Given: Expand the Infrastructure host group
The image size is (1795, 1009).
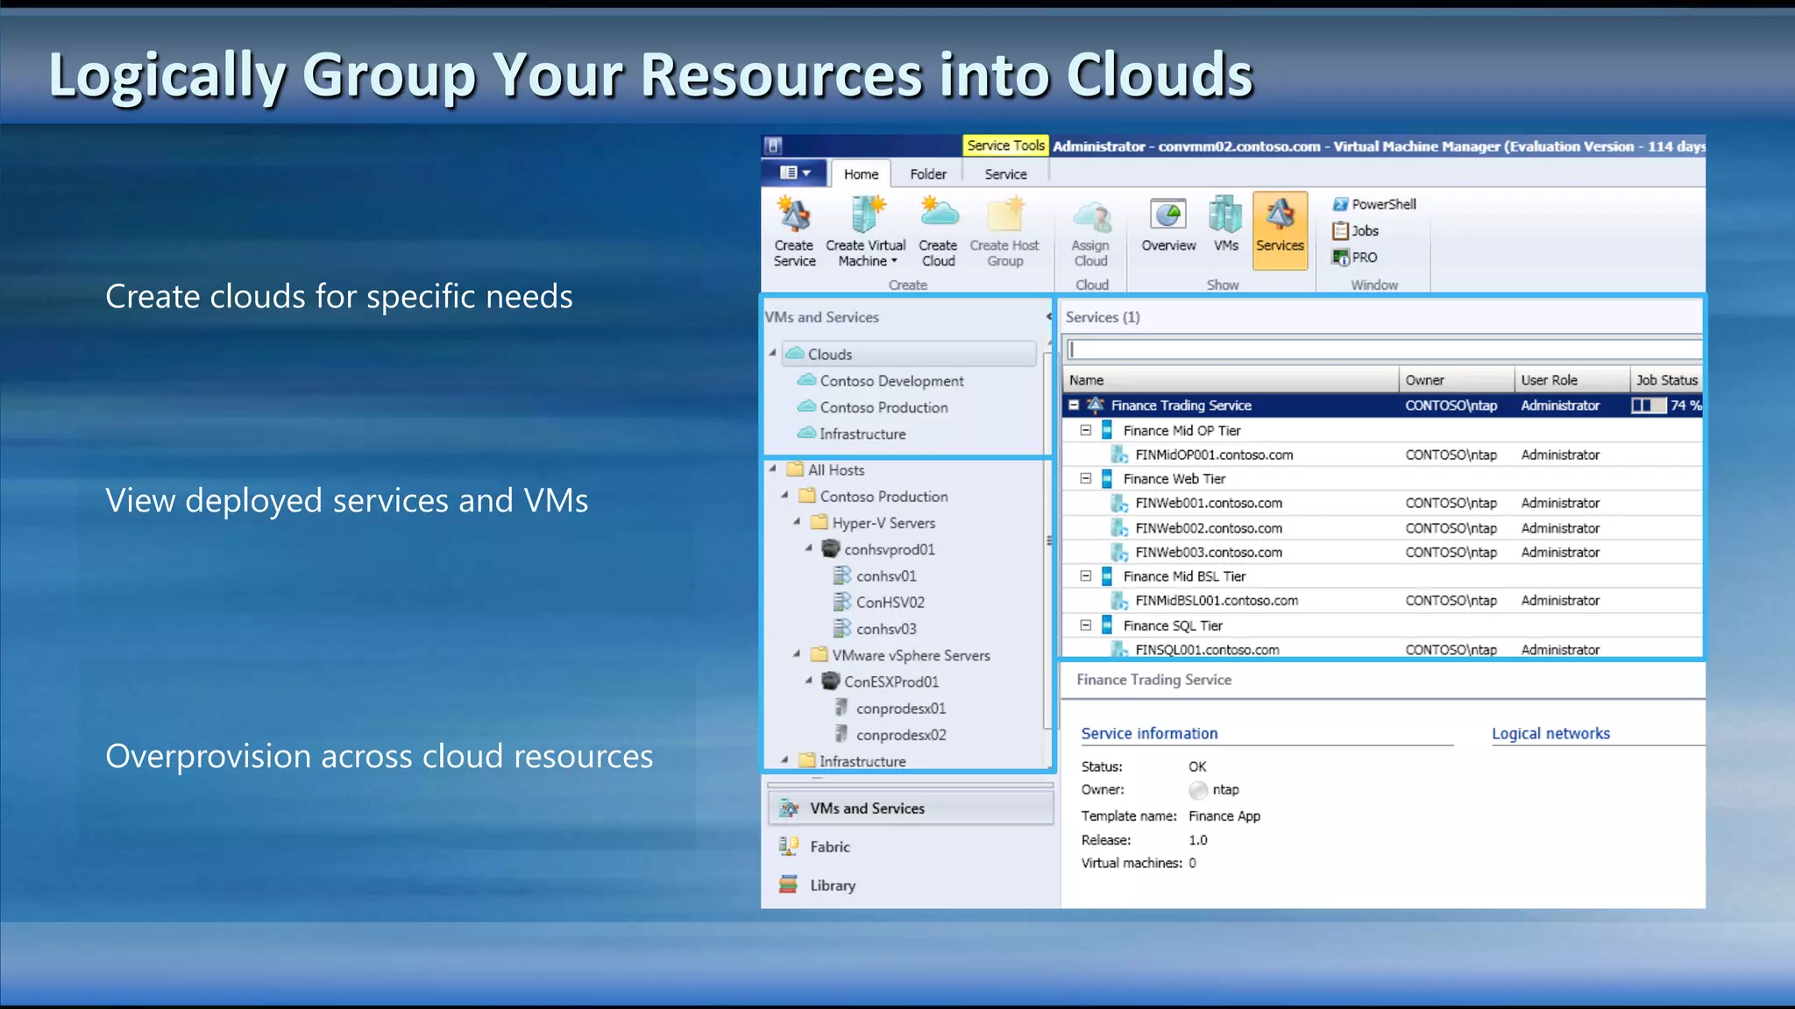Looking at the screenshot, I should click(784, 760).
